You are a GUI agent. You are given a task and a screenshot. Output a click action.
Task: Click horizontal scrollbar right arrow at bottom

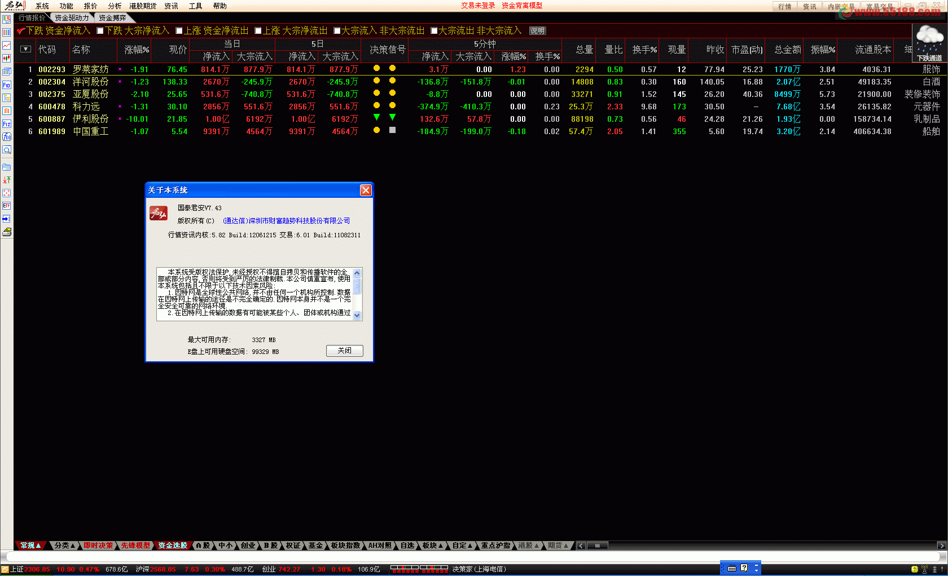tap(941, 546)
